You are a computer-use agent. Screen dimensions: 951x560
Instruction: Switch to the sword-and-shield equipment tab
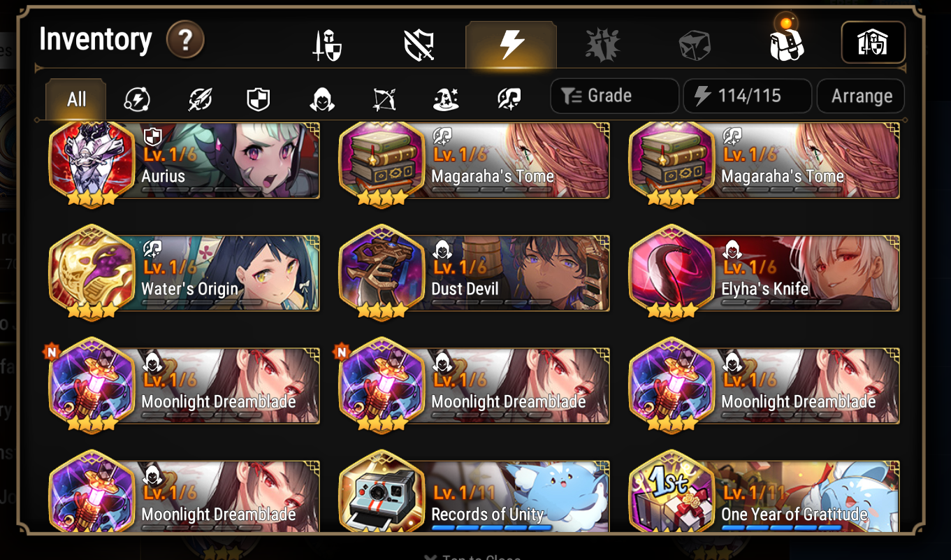[327, 46]
